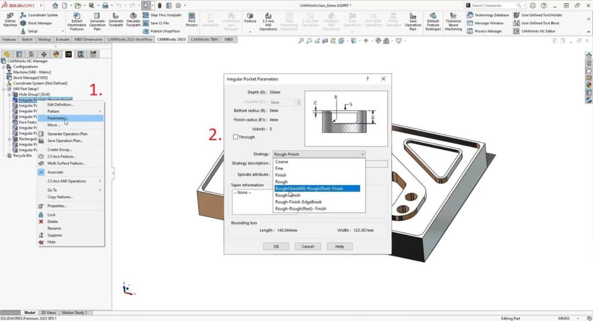
Task: Open User Defined Tool/Holder
Action: point(538,15)
